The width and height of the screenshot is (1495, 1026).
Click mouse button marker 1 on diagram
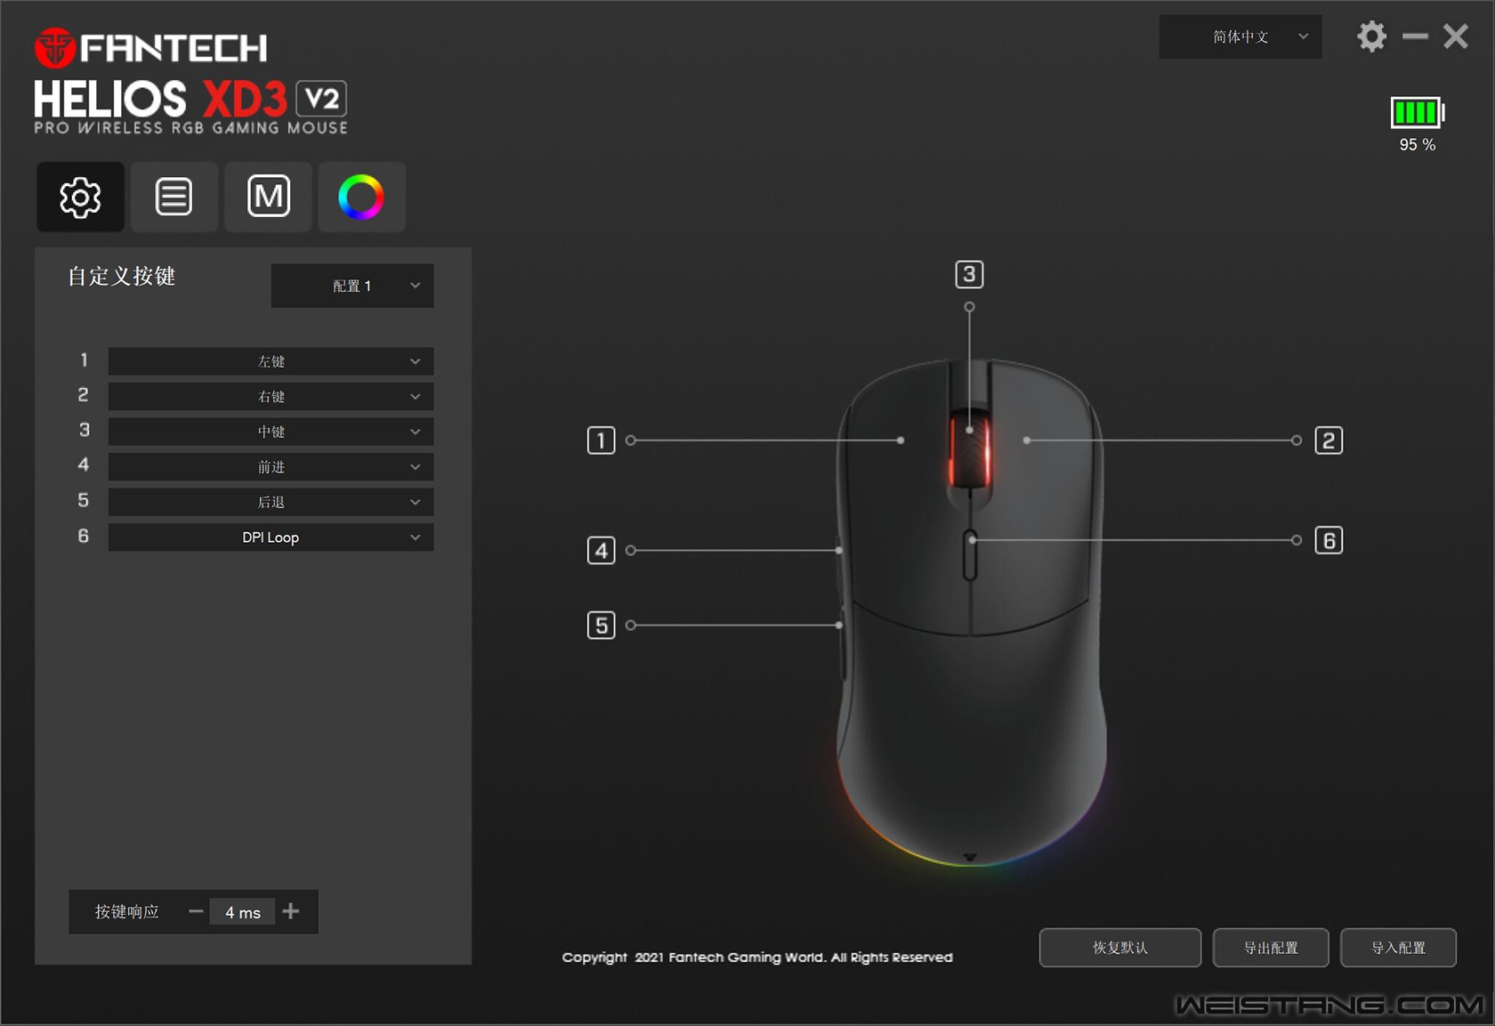601,440
